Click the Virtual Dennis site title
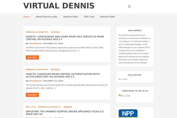The height and width of the screenshot is (118, 177). pyautogui.click(x=59, y=6)
